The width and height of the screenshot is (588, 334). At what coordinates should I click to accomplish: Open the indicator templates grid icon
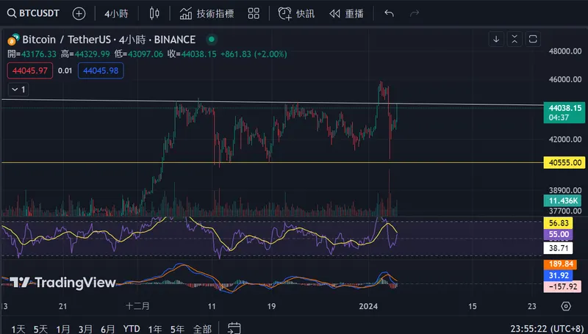253,13
